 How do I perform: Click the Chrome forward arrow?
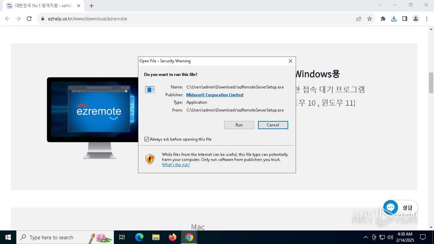(18, 19)
